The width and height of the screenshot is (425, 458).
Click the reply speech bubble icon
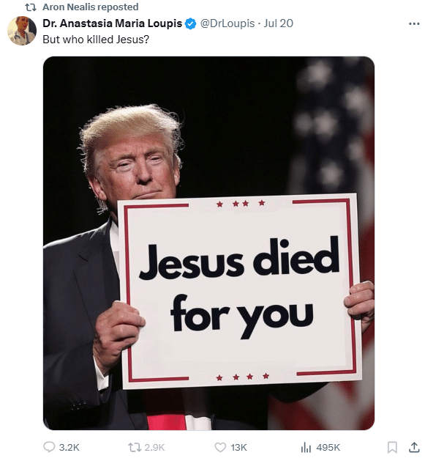pos(49,447)
